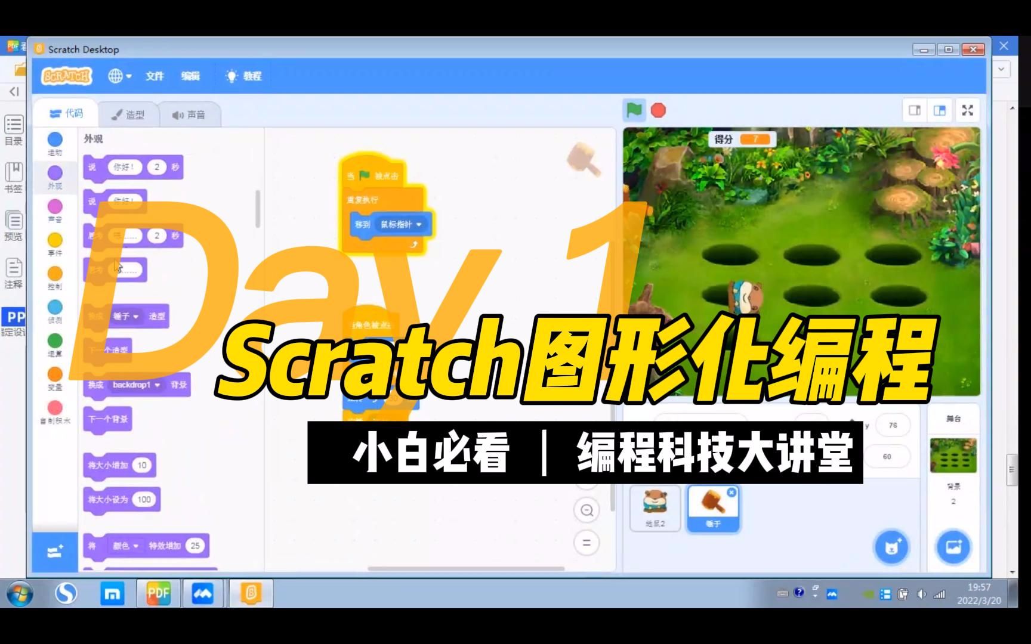This screenshot has height=644, width=1031.
Task: Click the 说 你好! 2 秒 block
Action: pyautogui.click(x=133, y=168)
